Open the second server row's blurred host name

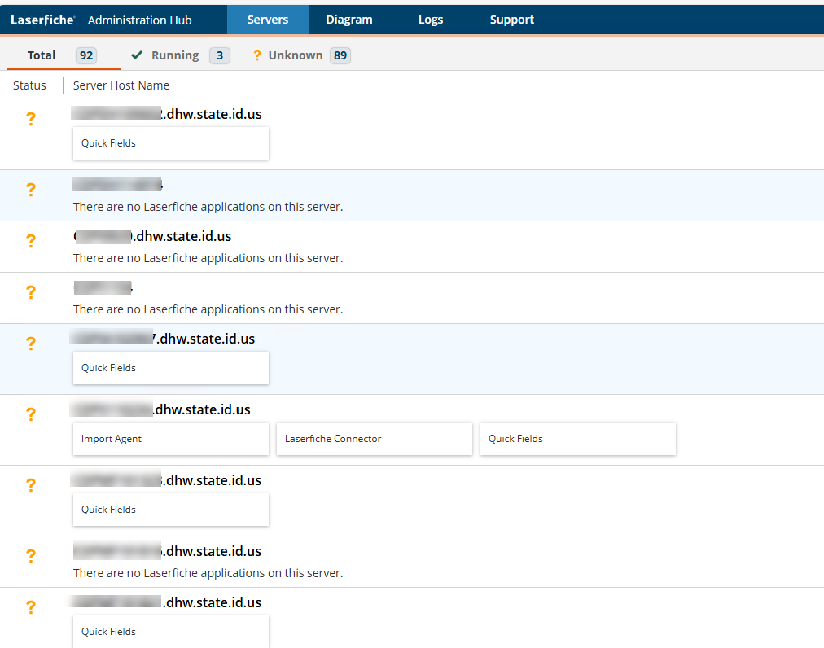pos(117,185)
